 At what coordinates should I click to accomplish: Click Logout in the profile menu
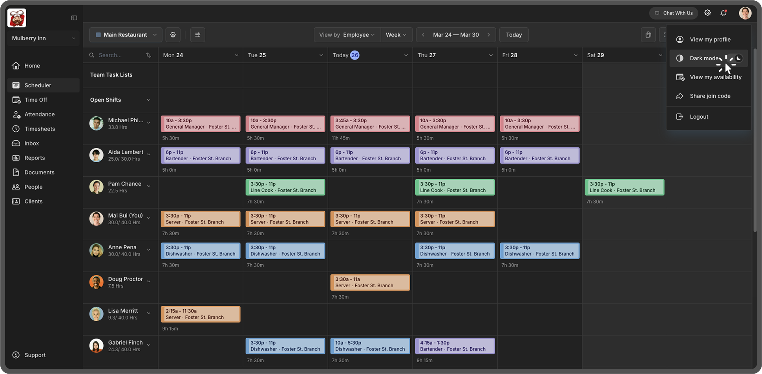pyautogui.click(x=699, y=116)
